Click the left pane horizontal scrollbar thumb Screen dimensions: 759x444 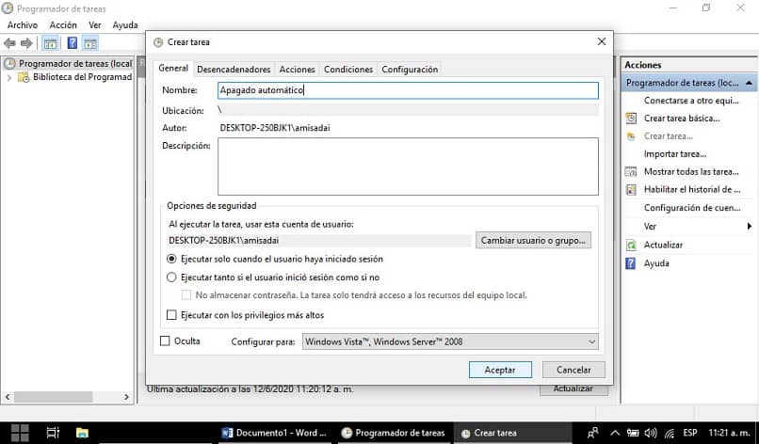tap(54, 397)
